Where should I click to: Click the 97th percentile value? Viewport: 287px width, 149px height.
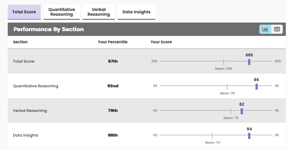113,61
